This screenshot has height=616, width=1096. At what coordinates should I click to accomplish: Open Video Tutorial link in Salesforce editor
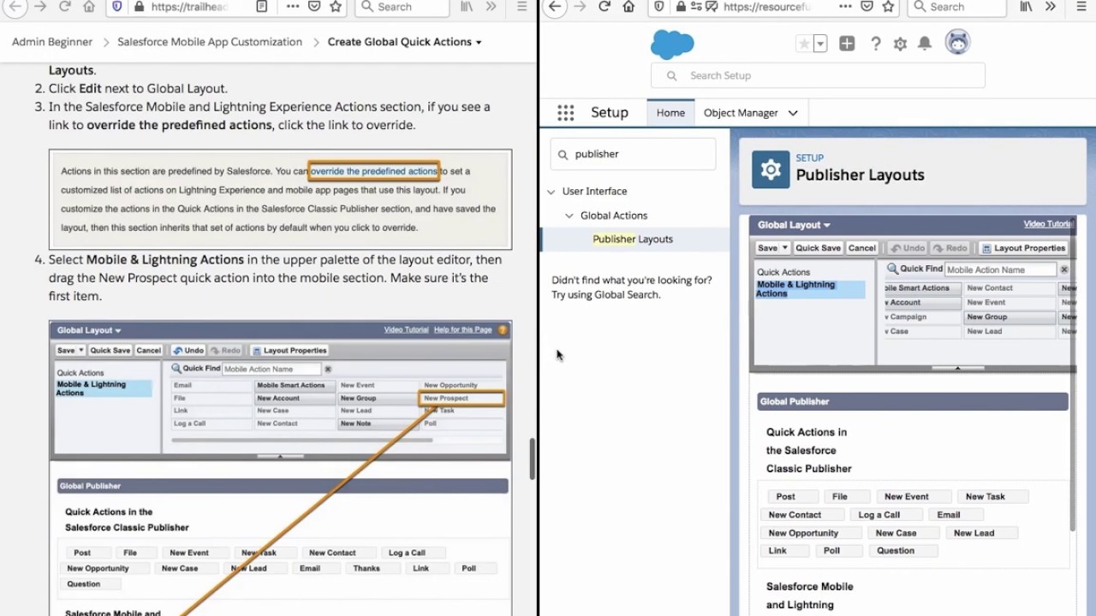point(1048,224)
